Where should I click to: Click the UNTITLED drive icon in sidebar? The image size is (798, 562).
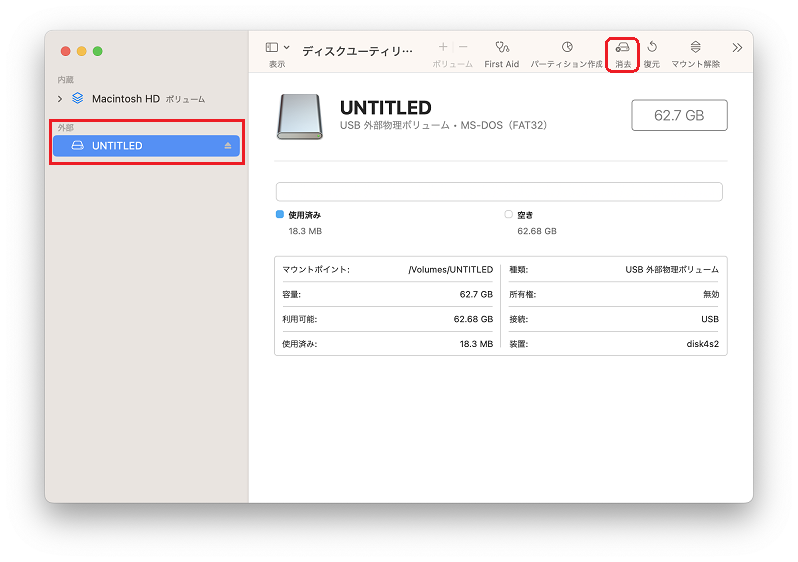78,145
